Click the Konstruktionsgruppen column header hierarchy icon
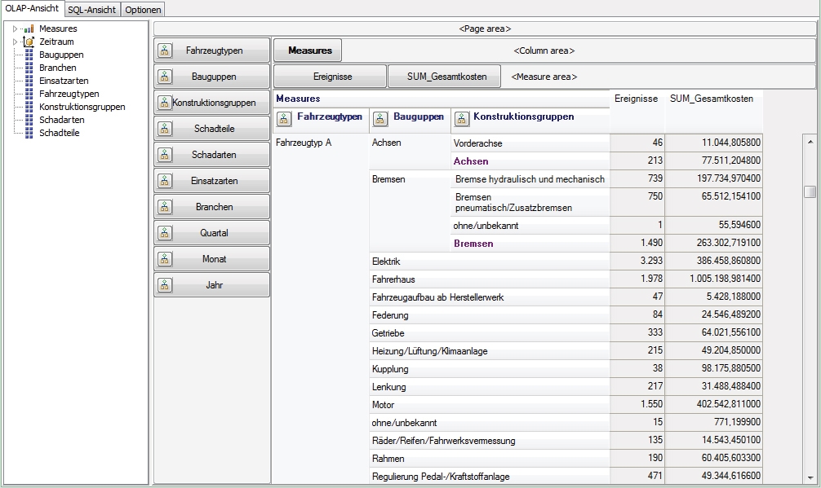The height and width of the screenshot is (488, 821). pyautogui.click(x=461, y=118)
